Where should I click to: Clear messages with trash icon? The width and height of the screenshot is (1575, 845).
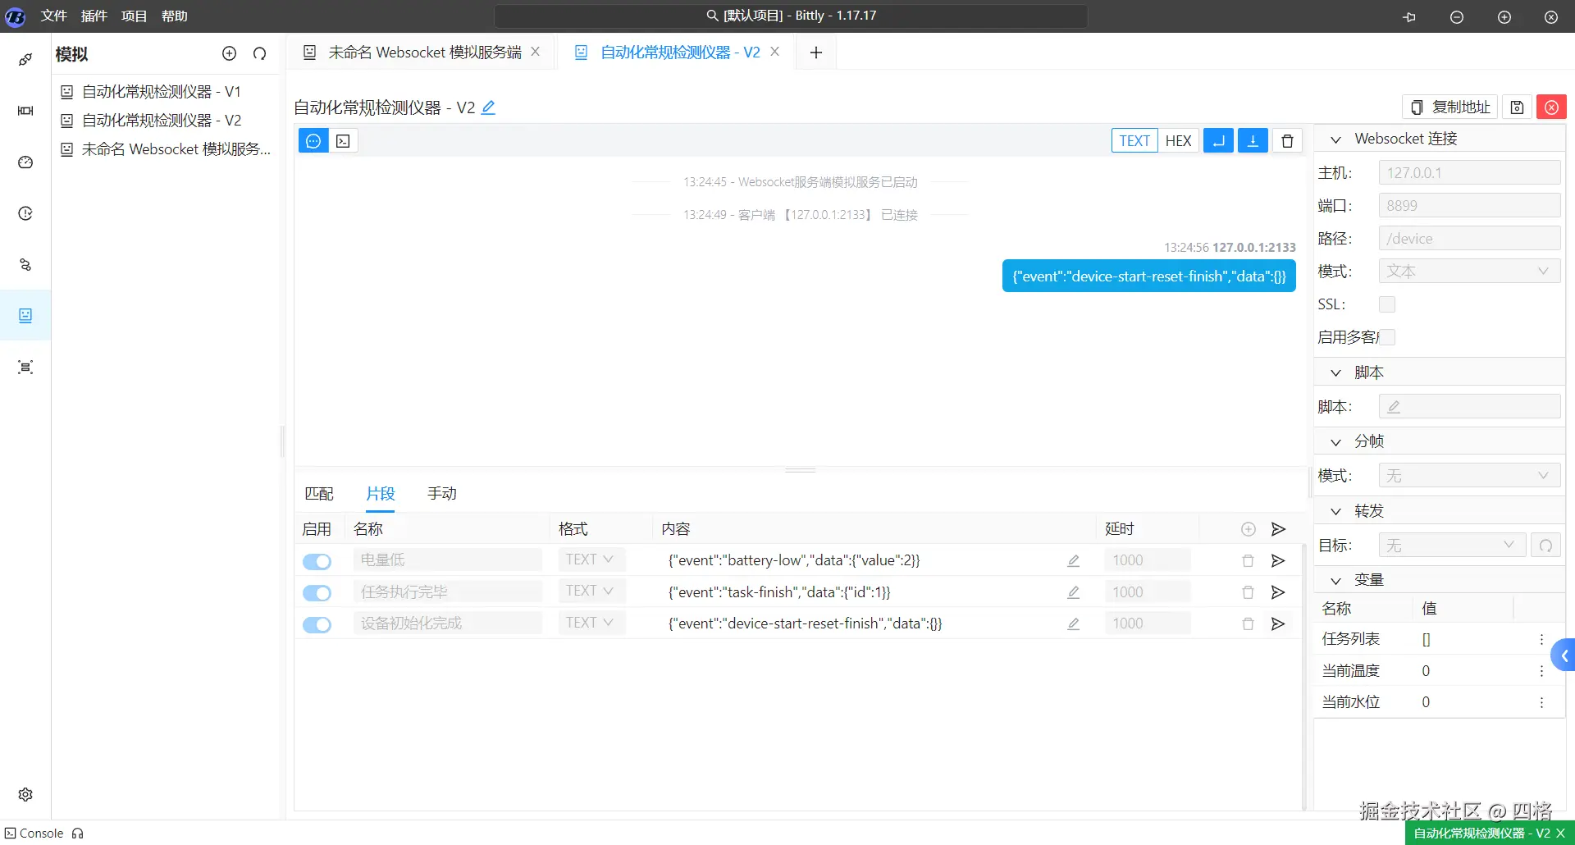[x=1287, y=140]
